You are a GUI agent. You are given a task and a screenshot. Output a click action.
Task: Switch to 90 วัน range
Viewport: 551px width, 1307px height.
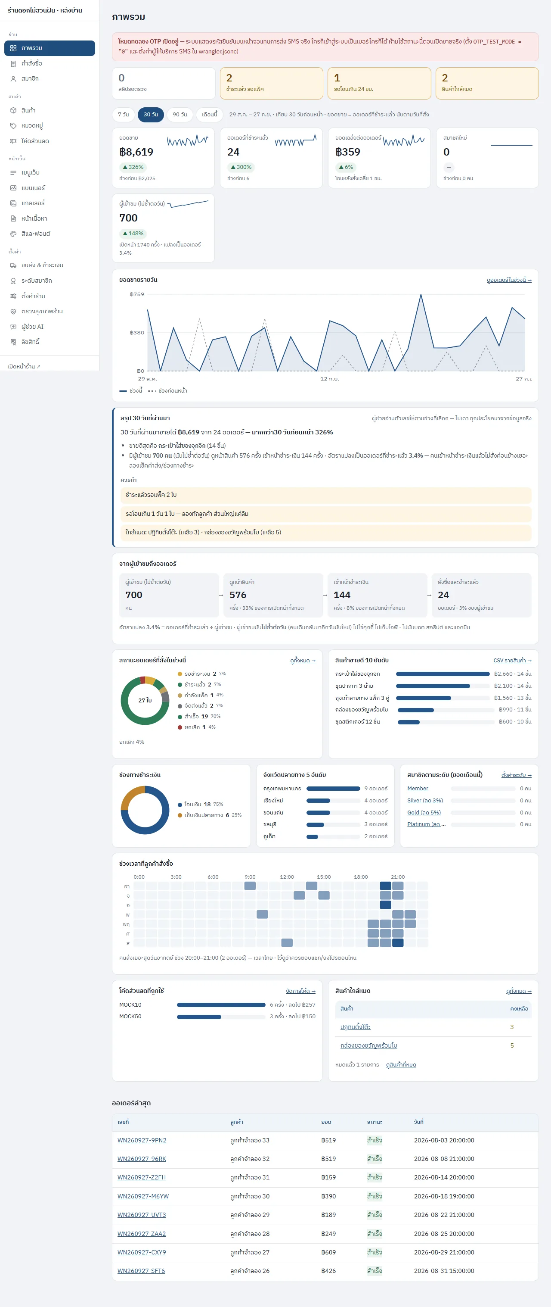click(x=180, y=115)
